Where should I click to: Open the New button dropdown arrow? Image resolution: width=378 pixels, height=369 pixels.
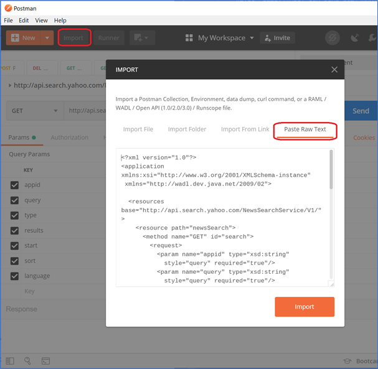click(x=47, y=38)
